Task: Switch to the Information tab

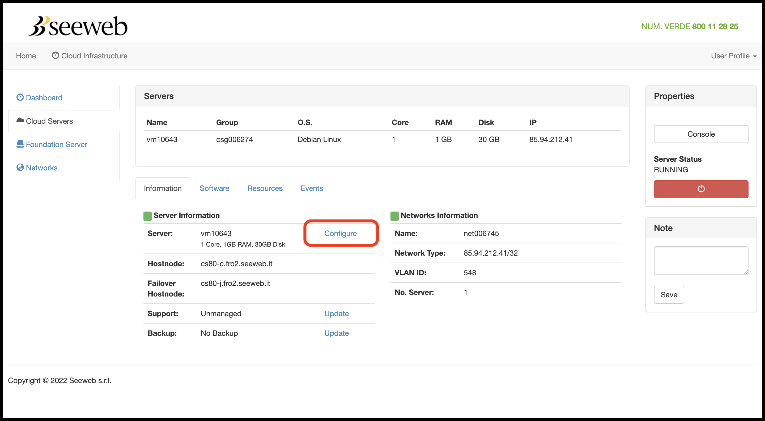Action: [x=163, y=188]
